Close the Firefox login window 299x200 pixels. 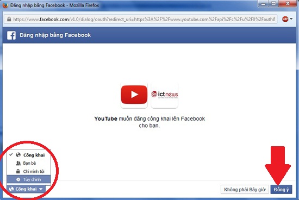pos(288,4)
